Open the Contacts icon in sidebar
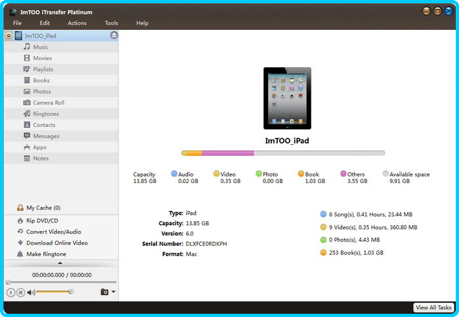Screen dimensions: 459x317 (27, 125)
